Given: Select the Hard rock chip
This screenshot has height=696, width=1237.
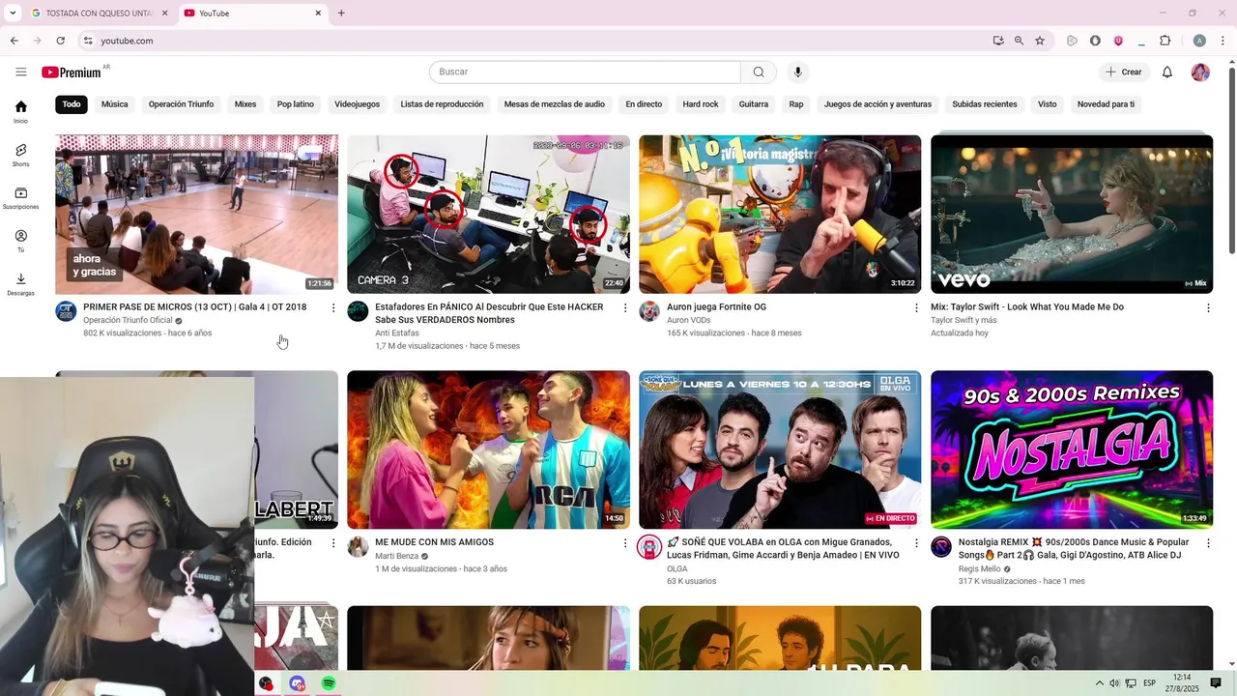Looking at the screenshot, I should 701,104.
